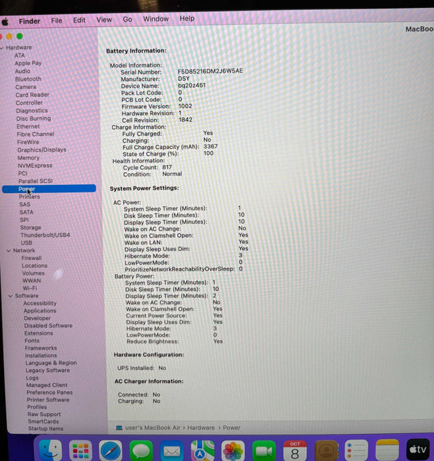
Task: Collapse the Network section
Action: (9, 250)
